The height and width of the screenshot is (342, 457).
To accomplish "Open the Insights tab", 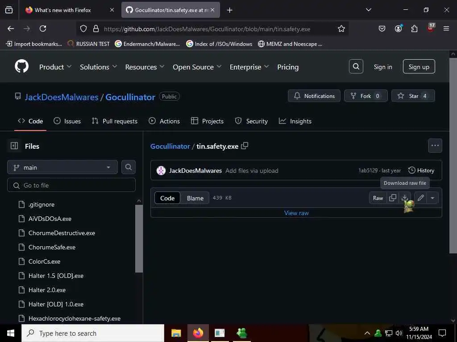I will [295, 121].
